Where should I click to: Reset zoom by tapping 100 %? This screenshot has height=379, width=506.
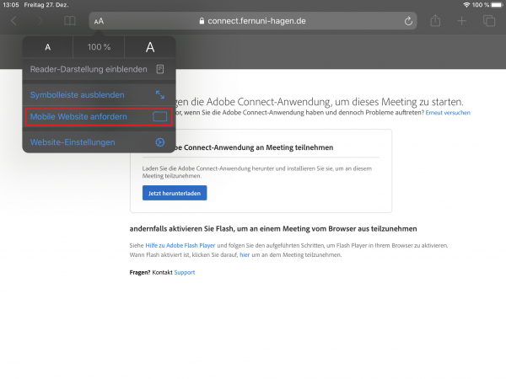(99, 47)
